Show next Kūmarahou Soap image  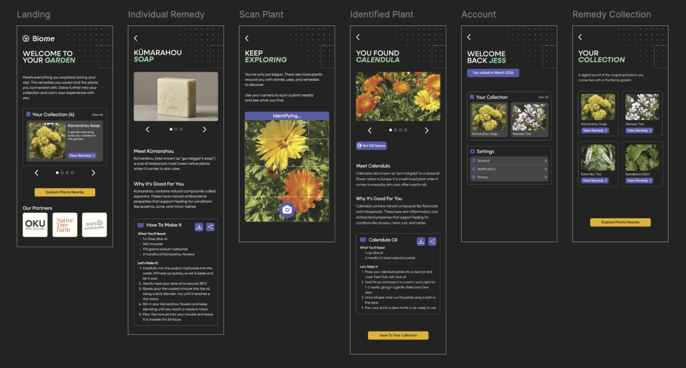point(204,129)
